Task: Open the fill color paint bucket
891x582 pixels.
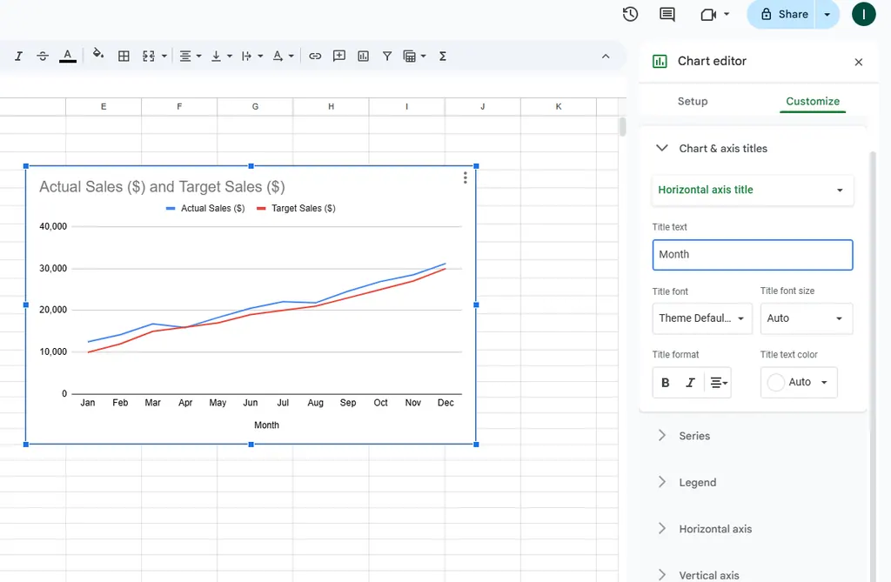Action: tap(97, 56)
